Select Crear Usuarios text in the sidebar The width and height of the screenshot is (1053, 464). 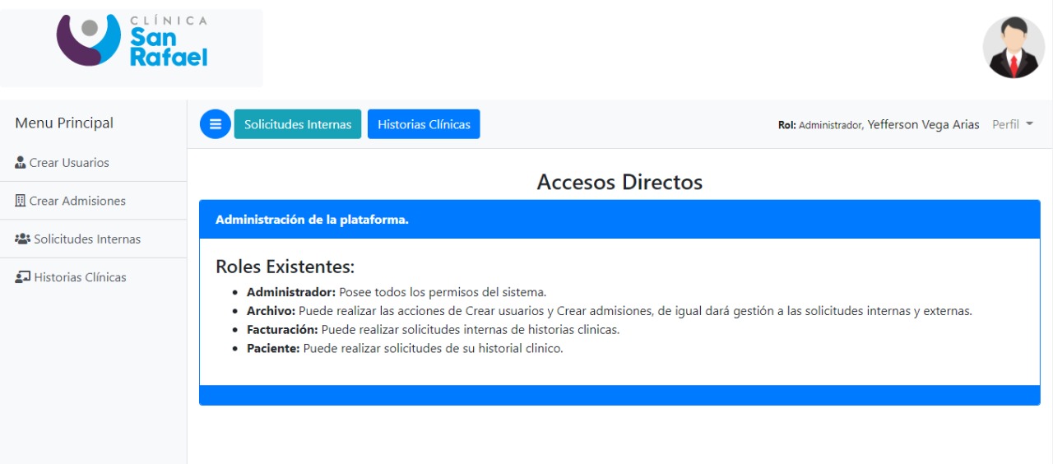[x=69, y=163]
